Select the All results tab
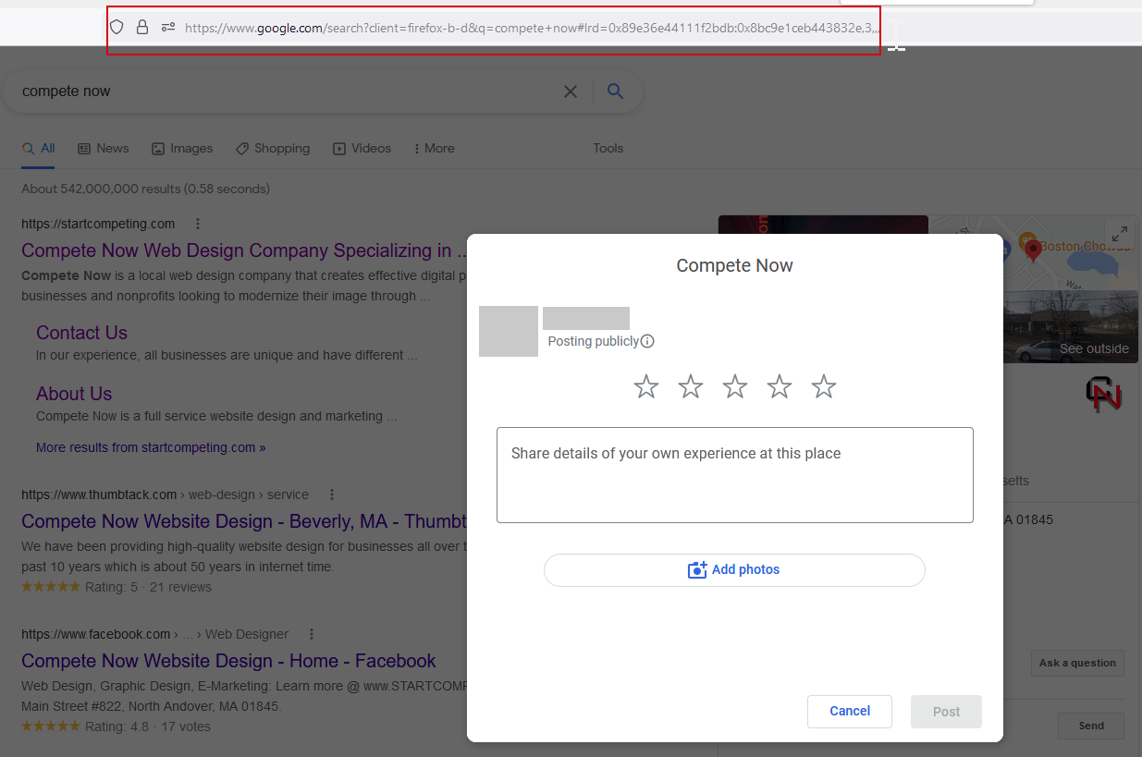The image size is (1142, 757). [x=38, y=148]
